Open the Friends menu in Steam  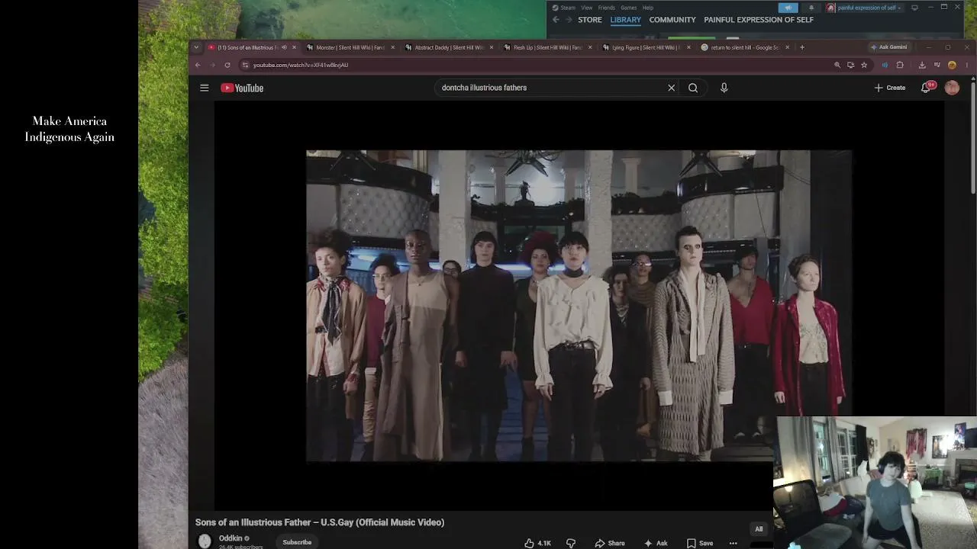click(606, 8)
